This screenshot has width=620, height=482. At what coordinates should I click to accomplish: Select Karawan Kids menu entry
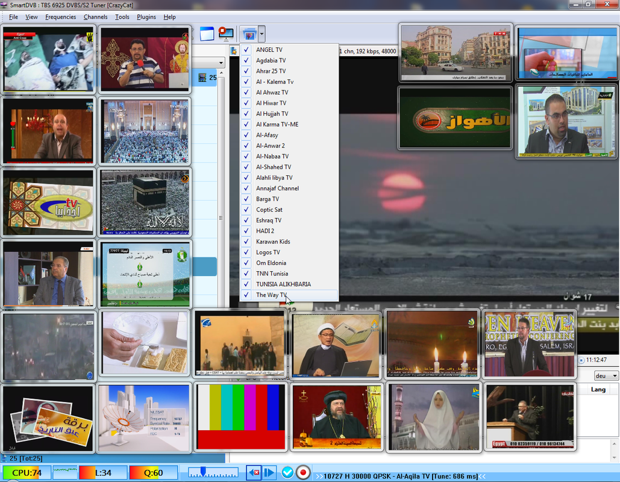coord(289,242)
